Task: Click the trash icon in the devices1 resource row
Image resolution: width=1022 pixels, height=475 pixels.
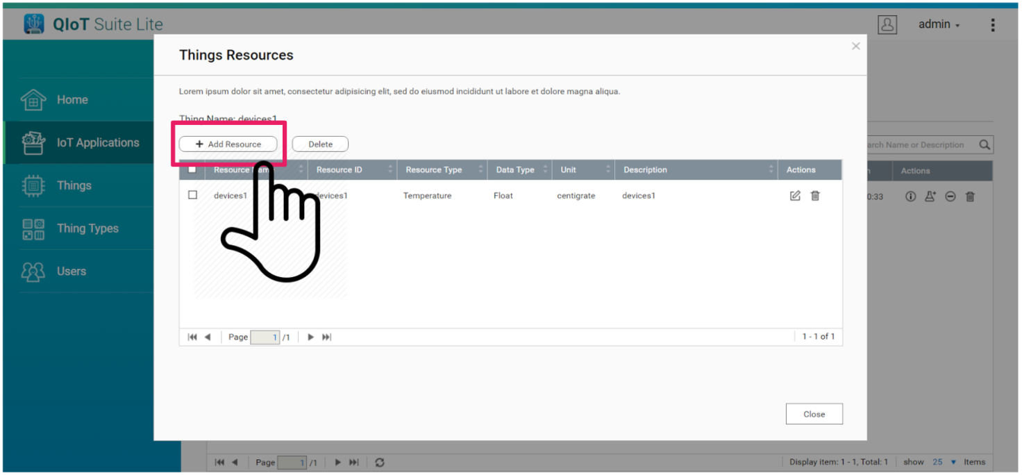Action: tap(815, 196)
